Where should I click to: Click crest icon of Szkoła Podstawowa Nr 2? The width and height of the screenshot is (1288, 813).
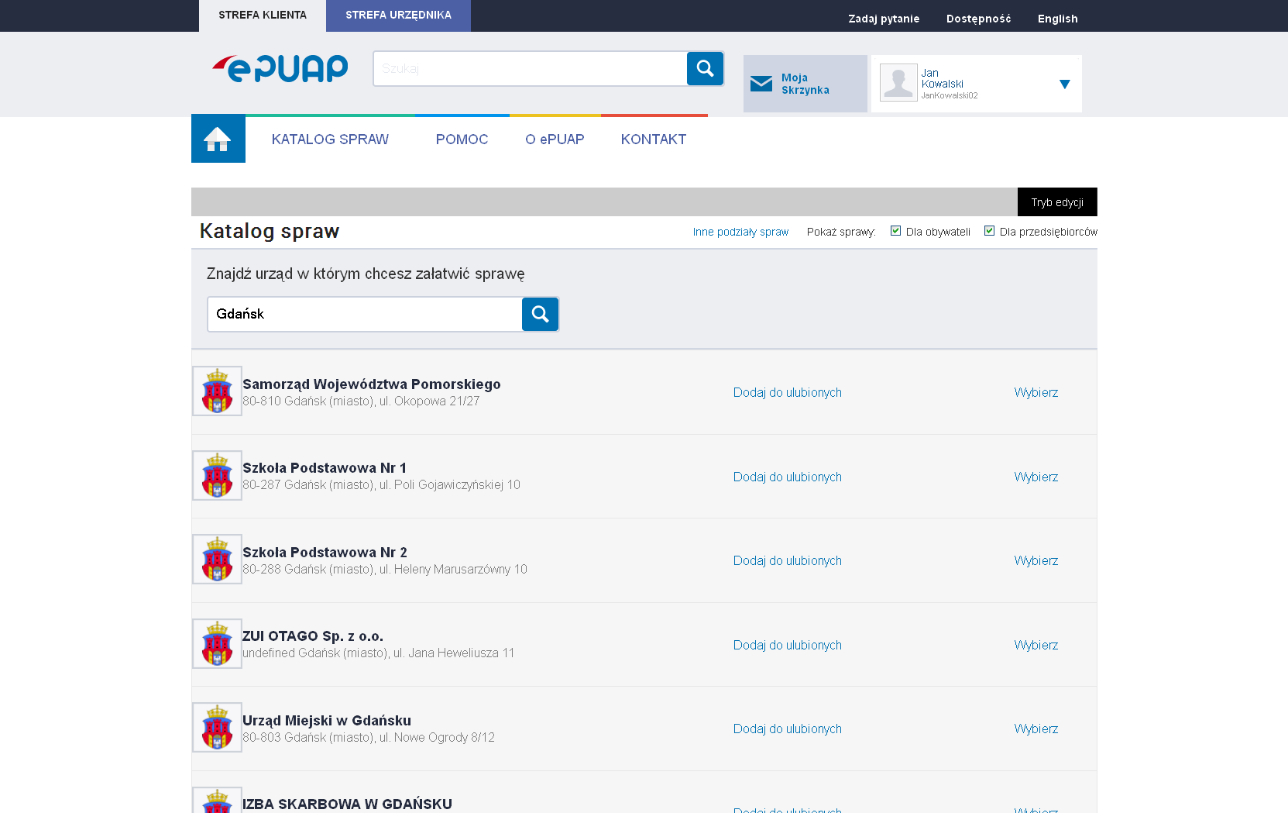click(x=217, y=560)
